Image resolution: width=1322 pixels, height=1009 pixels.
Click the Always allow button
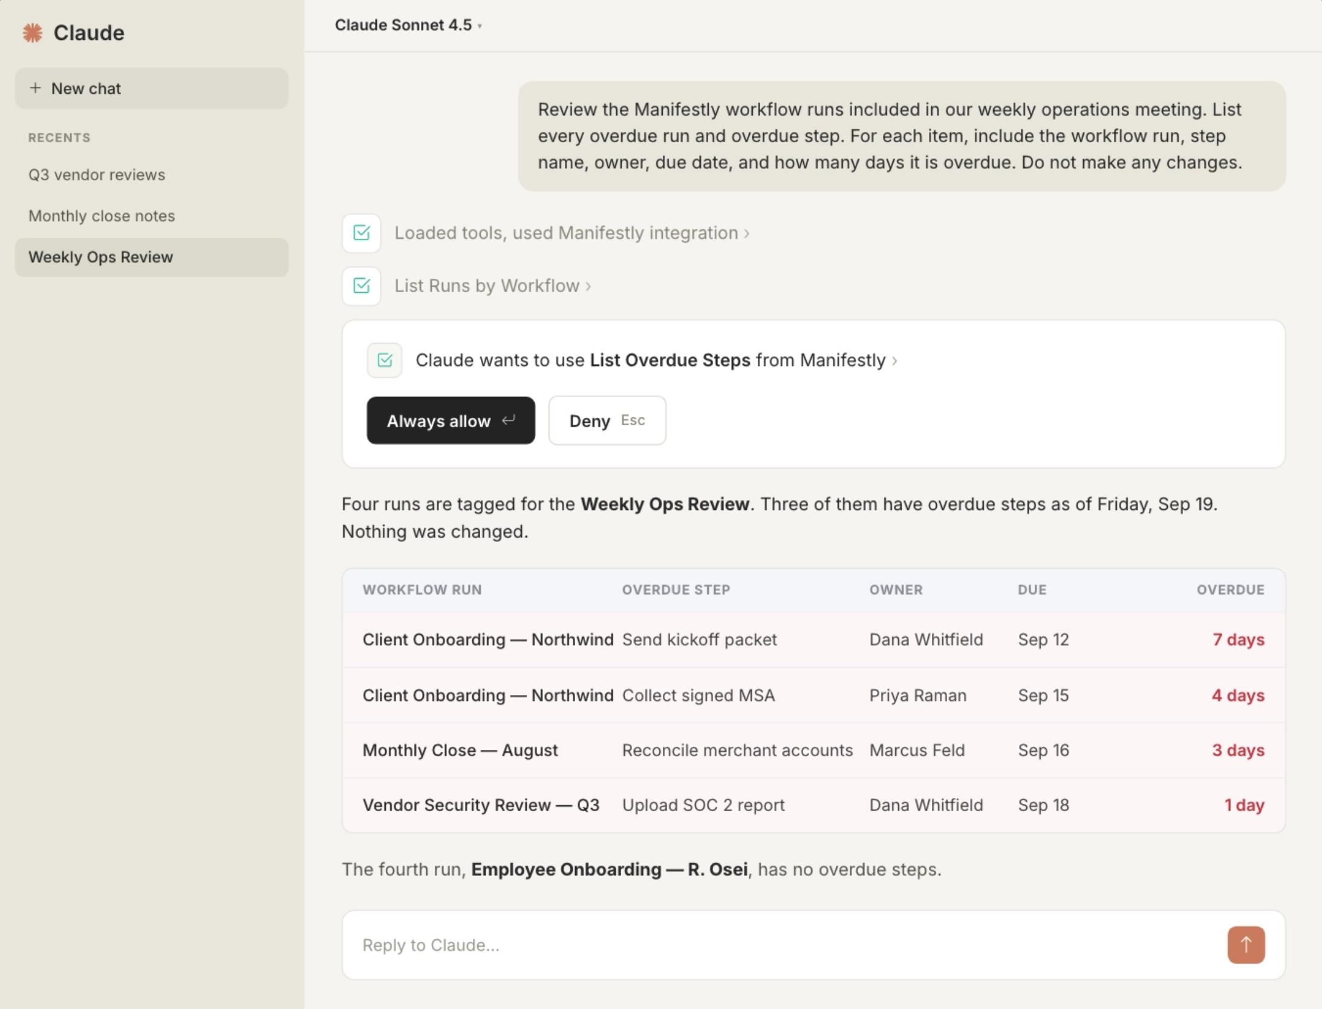pyautogui.click(x=451, y=421)
